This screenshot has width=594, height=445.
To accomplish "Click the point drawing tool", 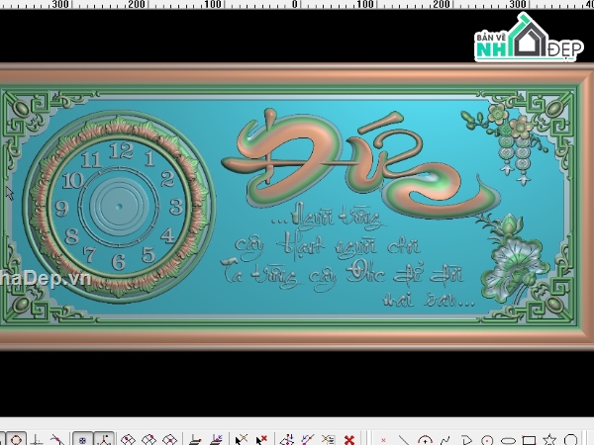I will [x=383, y=440].
